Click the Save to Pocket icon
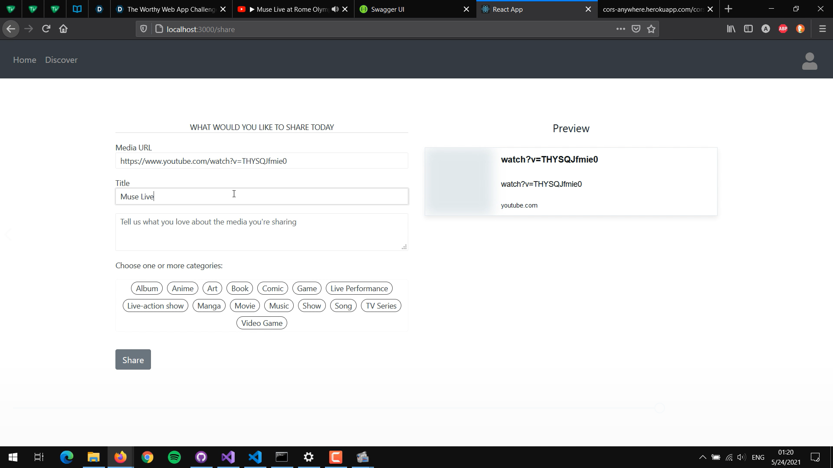833x468 pixels. tap(636, 29)
